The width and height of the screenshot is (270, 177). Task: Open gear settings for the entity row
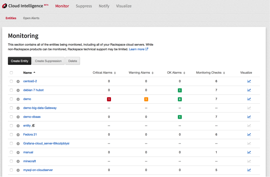tap(18, 126)
